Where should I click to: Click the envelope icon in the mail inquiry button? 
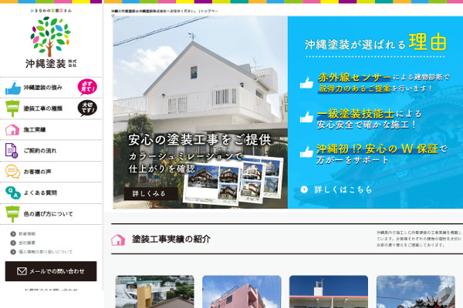coord(22,271)
